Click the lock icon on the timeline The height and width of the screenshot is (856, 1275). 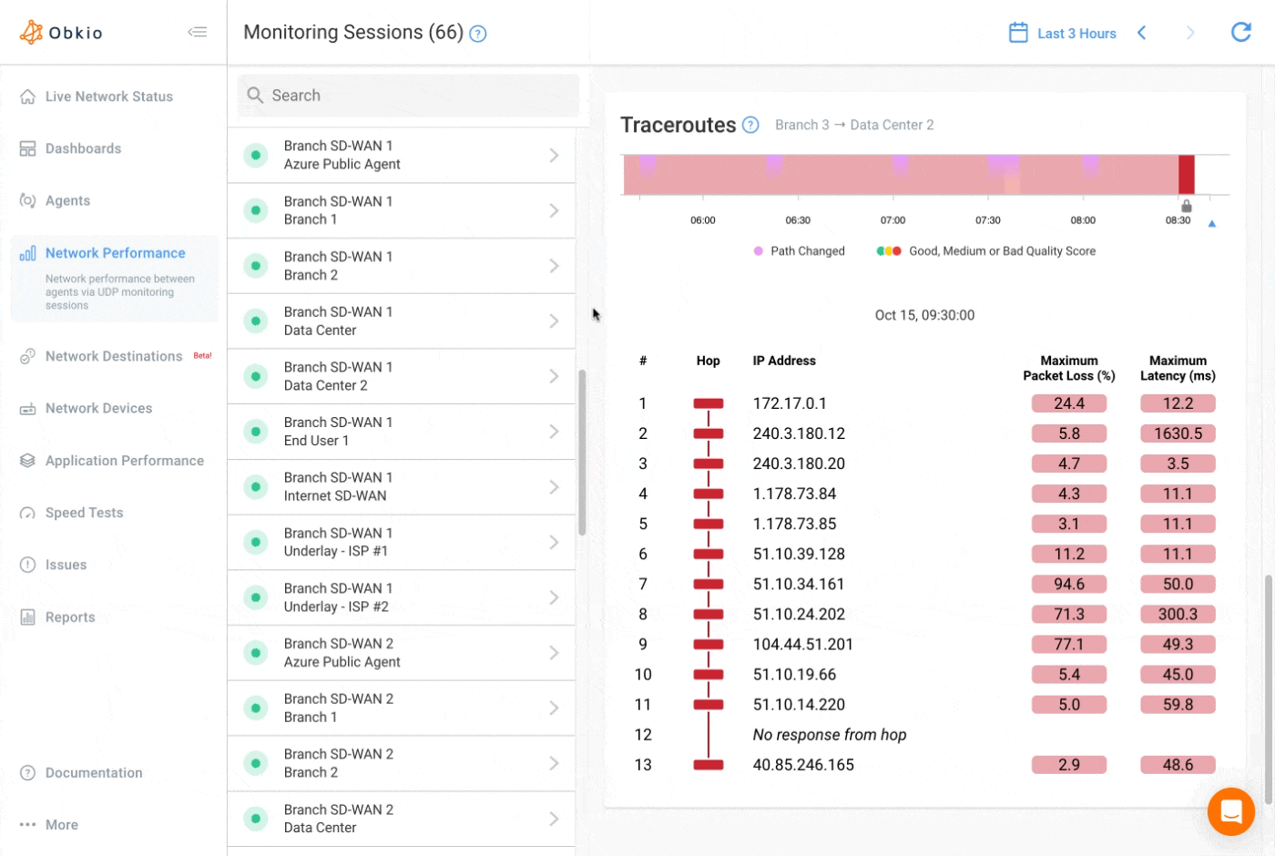point(1186,207)
